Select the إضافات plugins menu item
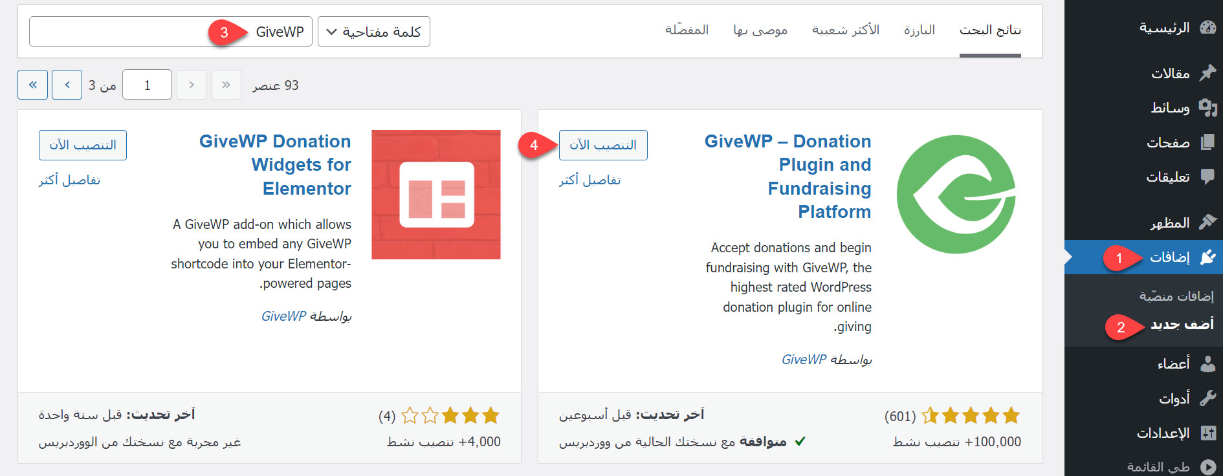The image size is (1223, 476). (x=1144, y=257)
